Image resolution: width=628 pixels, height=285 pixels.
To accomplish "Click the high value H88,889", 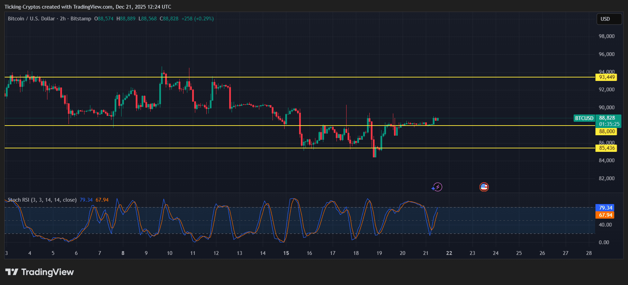I will pos(126,19).
